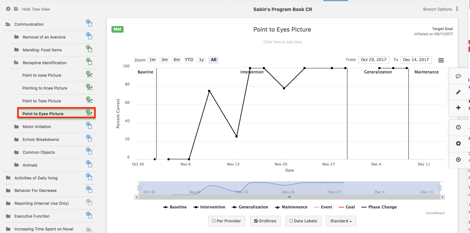This screenshot has height=233, width=470.
Task: Click the circled plus tool in side panel
Action: coord(458,143)
